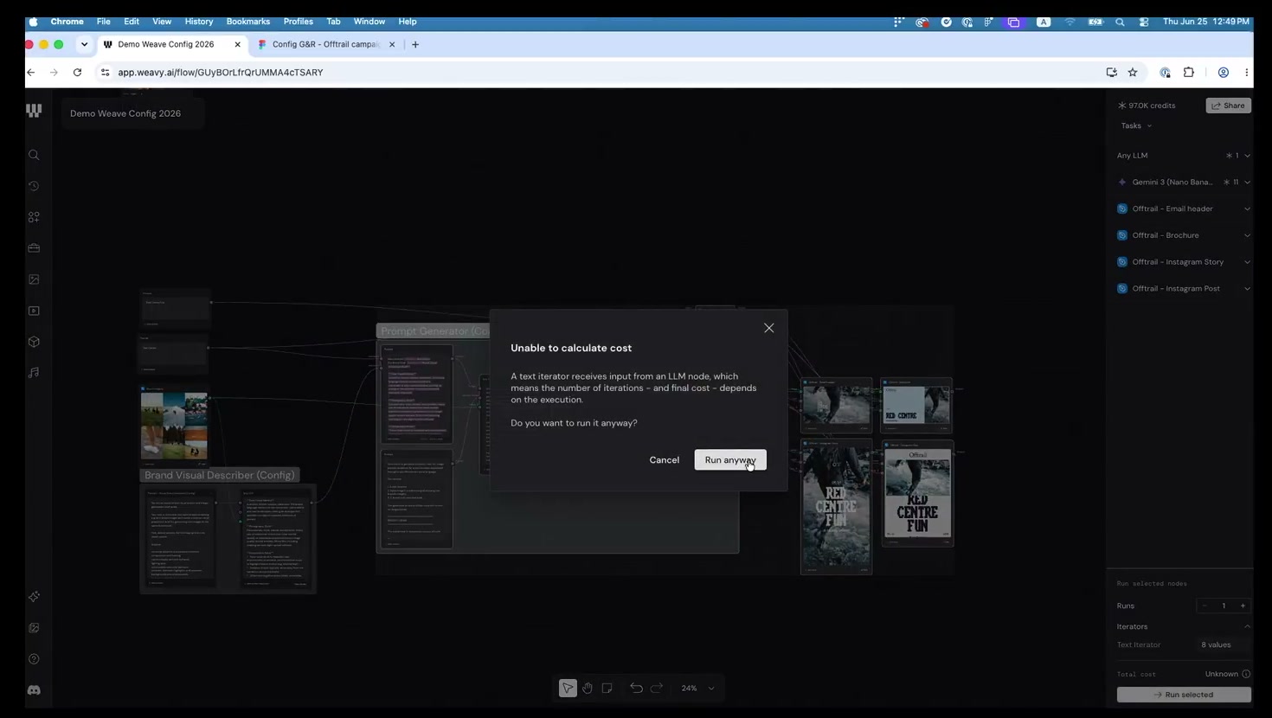The height and width of the screenshot is (718, 1272).
Task: Expand Offtrail - Email header chevron
Action: click(x=1247, y=208)
